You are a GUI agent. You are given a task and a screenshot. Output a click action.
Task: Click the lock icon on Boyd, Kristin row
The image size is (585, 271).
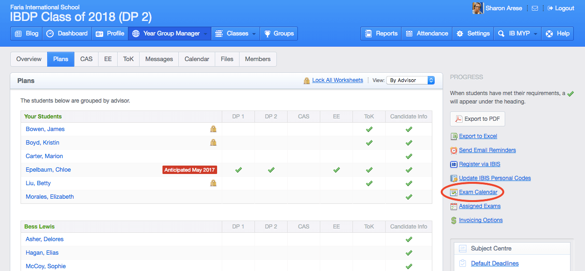213,143
